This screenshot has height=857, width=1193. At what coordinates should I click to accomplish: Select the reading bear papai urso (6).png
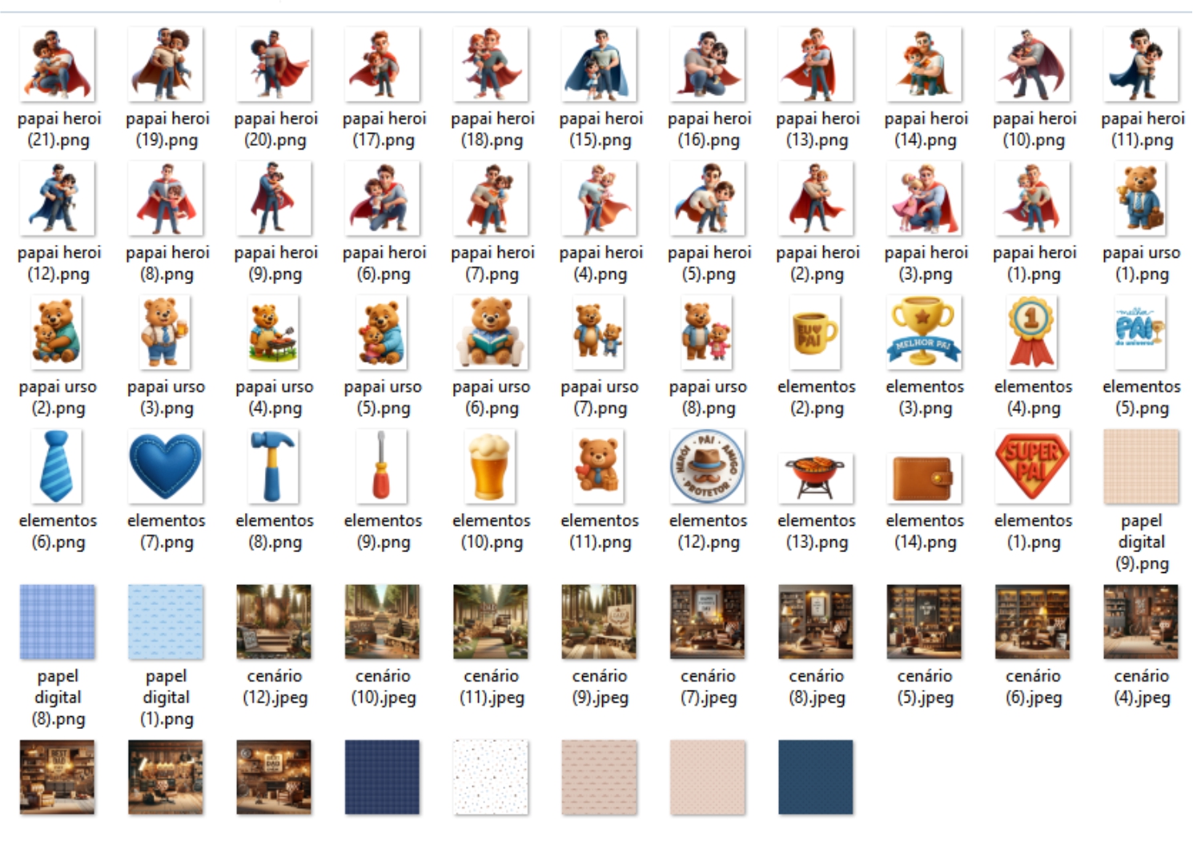491,332
